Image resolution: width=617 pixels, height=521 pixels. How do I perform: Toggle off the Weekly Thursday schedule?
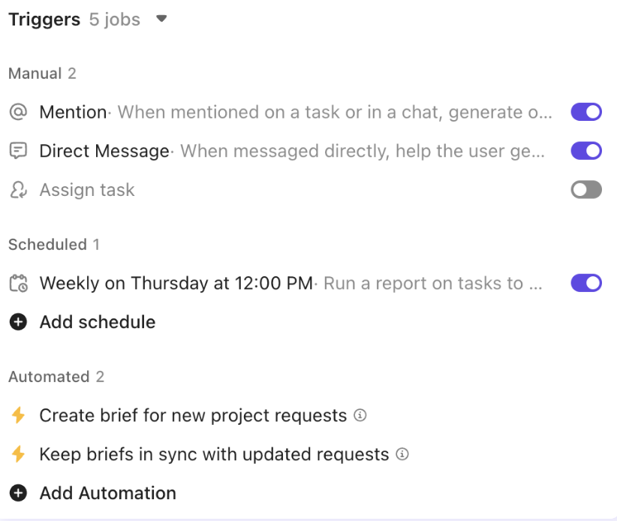tap(586, 283)
